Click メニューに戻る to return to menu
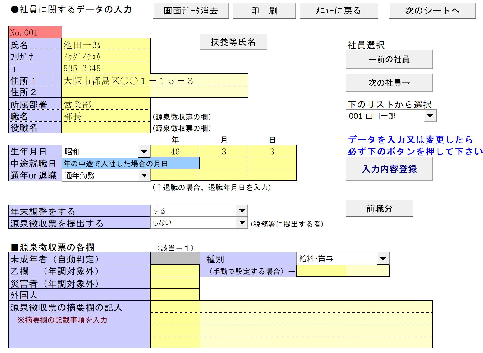Viewport: 483px width, 353px height. 338,11
